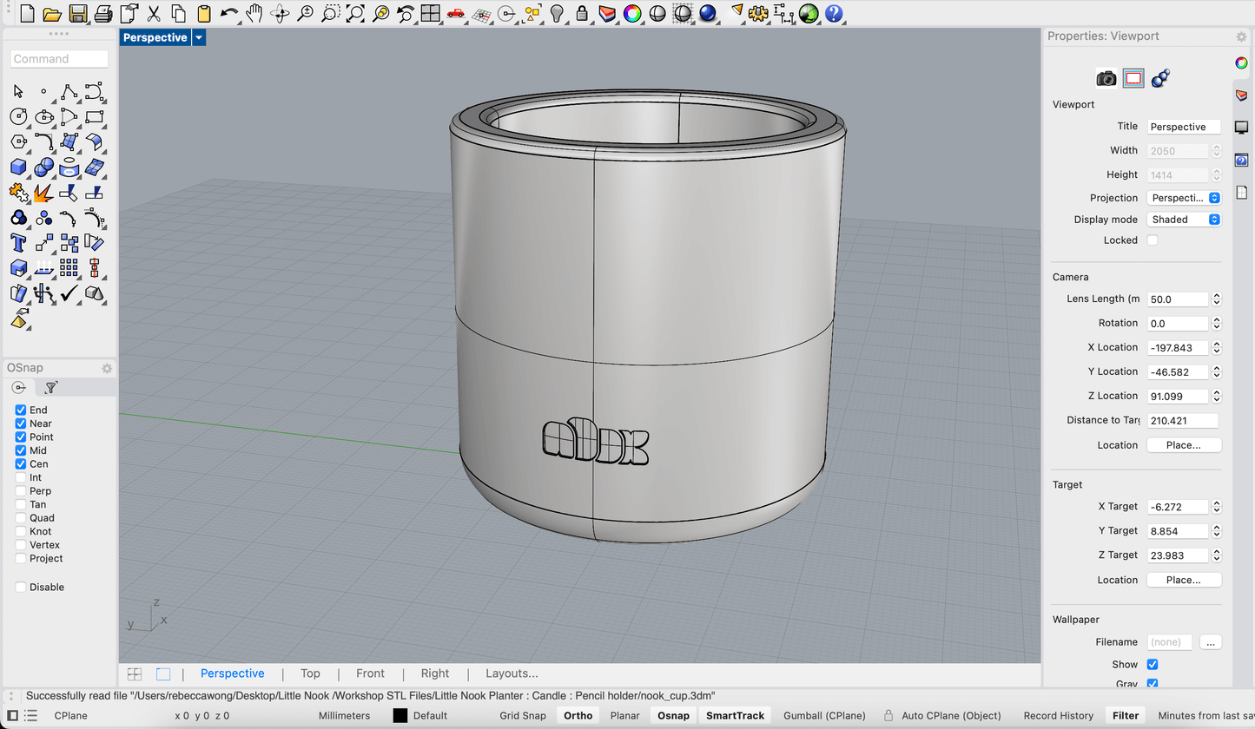Select the Pan hand tool

254,13
